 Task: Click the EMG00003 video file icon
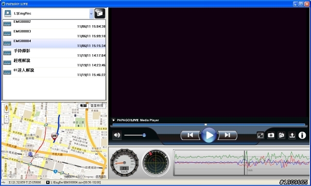(x=7, y=33)
